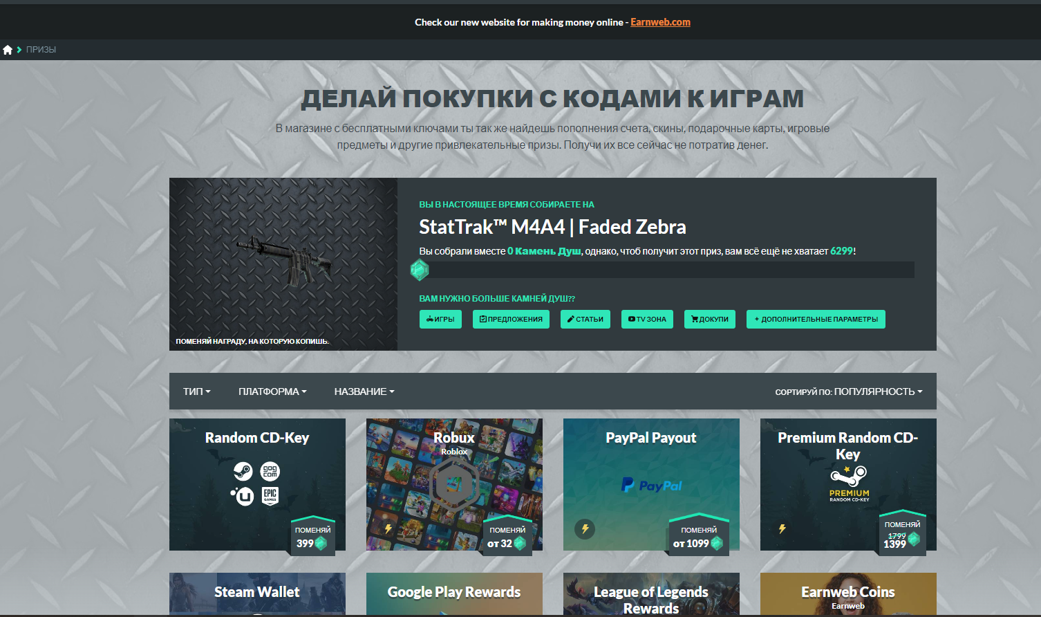Open the Steam Wallet card
The height and width of the screenshot is (617, 1041).
point(257,593)
